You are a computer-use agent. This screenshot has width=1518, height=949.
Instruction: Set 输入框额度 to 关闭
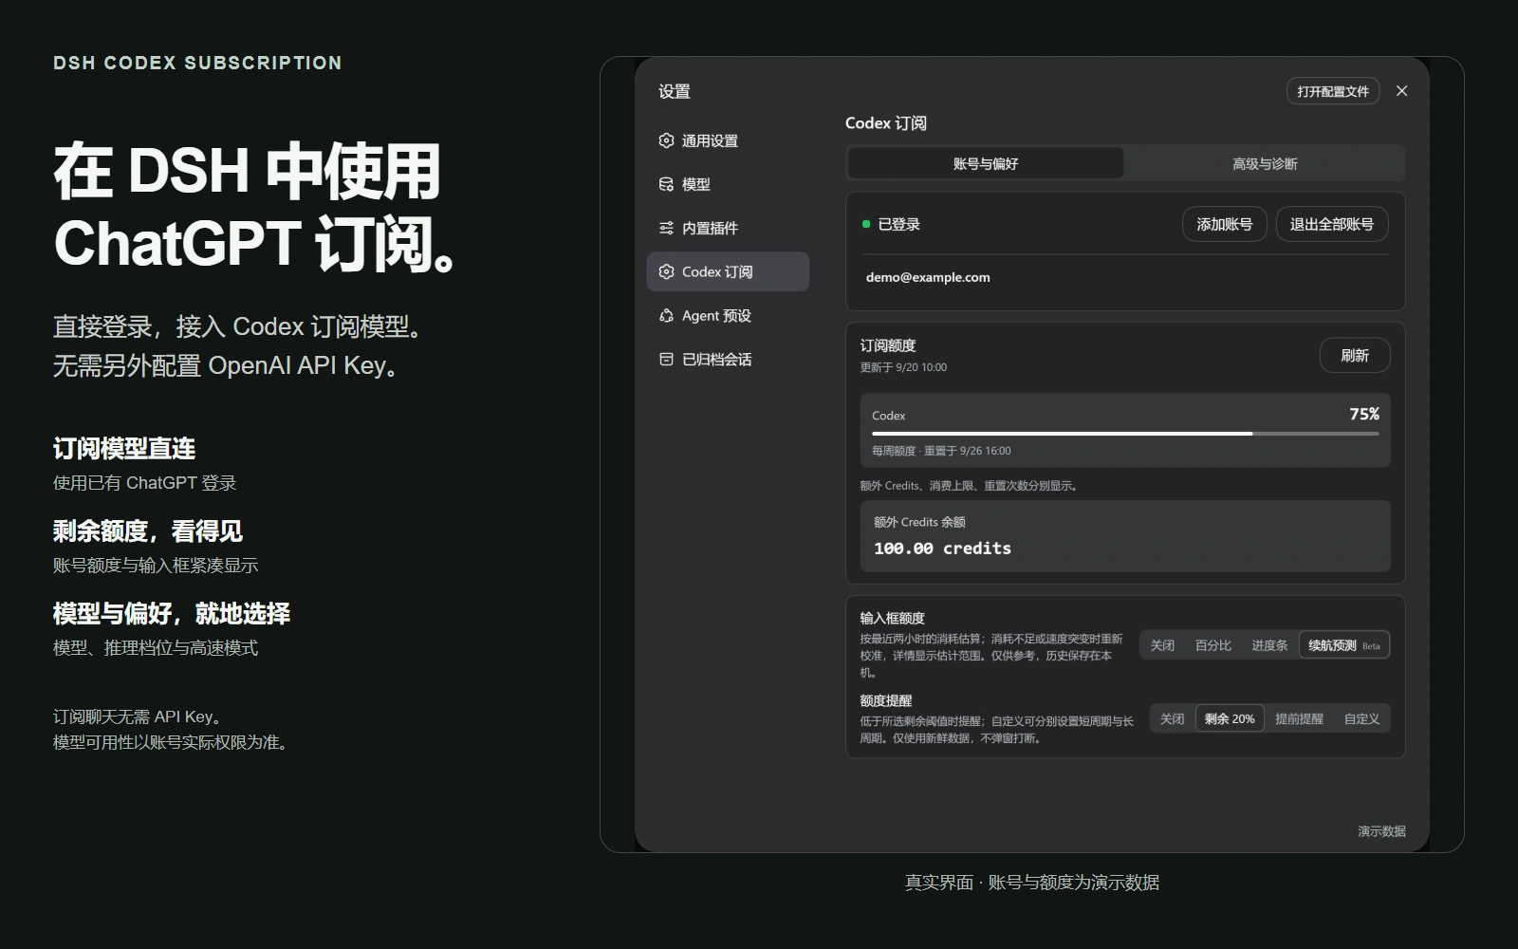tap(1162, 645)
